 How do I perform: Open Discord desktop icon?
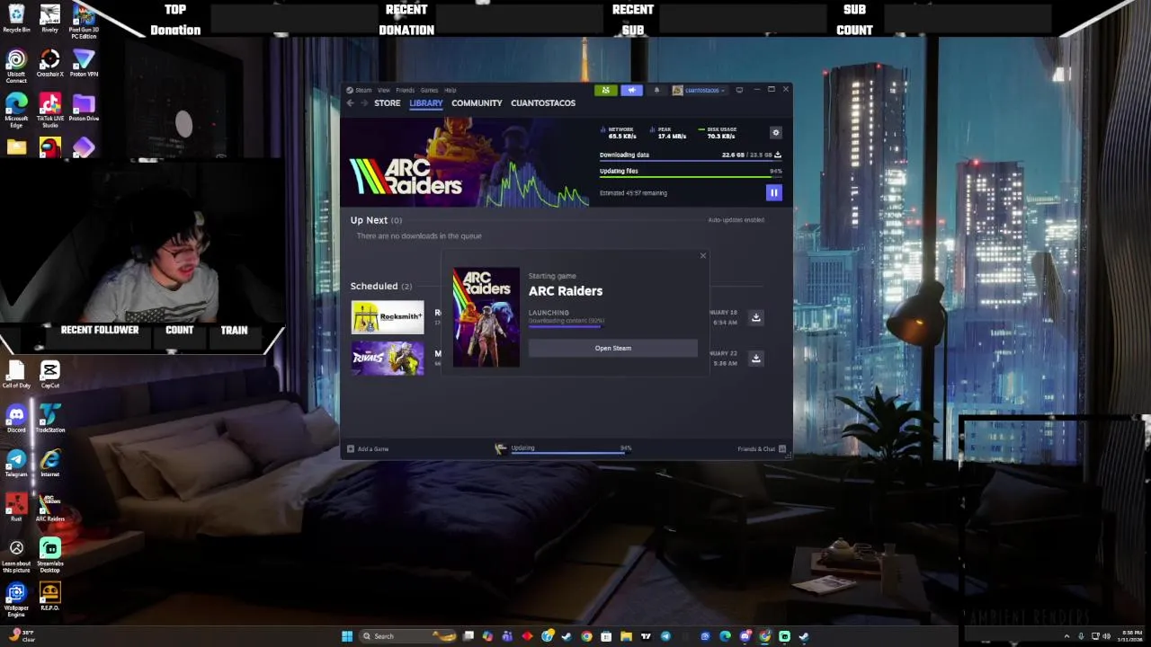(16, 418)
